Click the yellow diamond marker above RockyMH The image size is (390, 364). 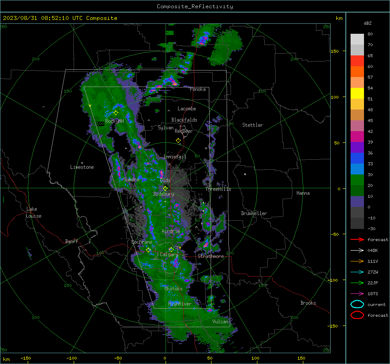pos(116,113)
